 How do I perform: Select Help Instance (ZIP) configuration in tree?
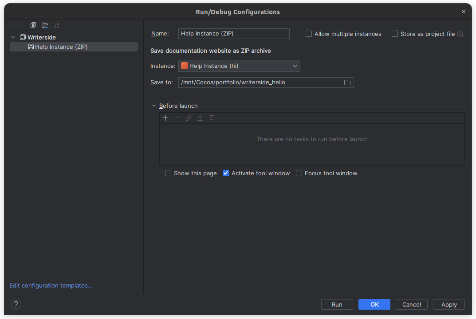[x=61, y=47]
